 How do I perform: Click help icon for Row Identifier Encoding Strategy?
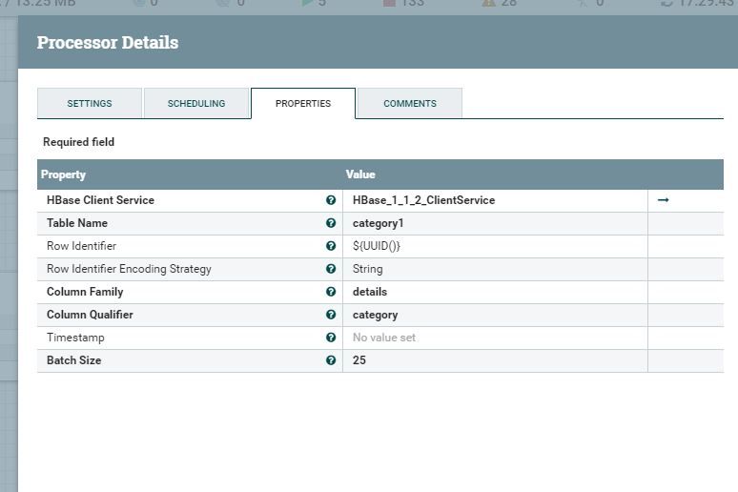(331, 269)
